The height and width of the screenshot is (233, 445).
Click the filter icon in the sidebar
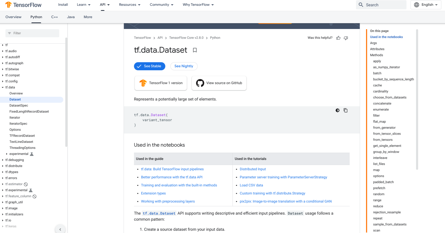tap(9, 33)
